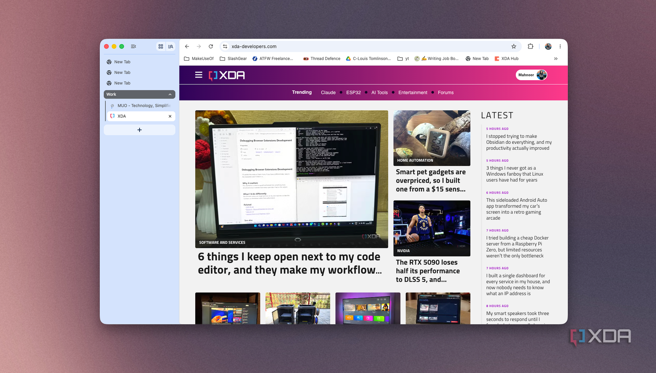Collapse the Work tab group
This screenshot has height=373, width=656.
pos(170,95)
